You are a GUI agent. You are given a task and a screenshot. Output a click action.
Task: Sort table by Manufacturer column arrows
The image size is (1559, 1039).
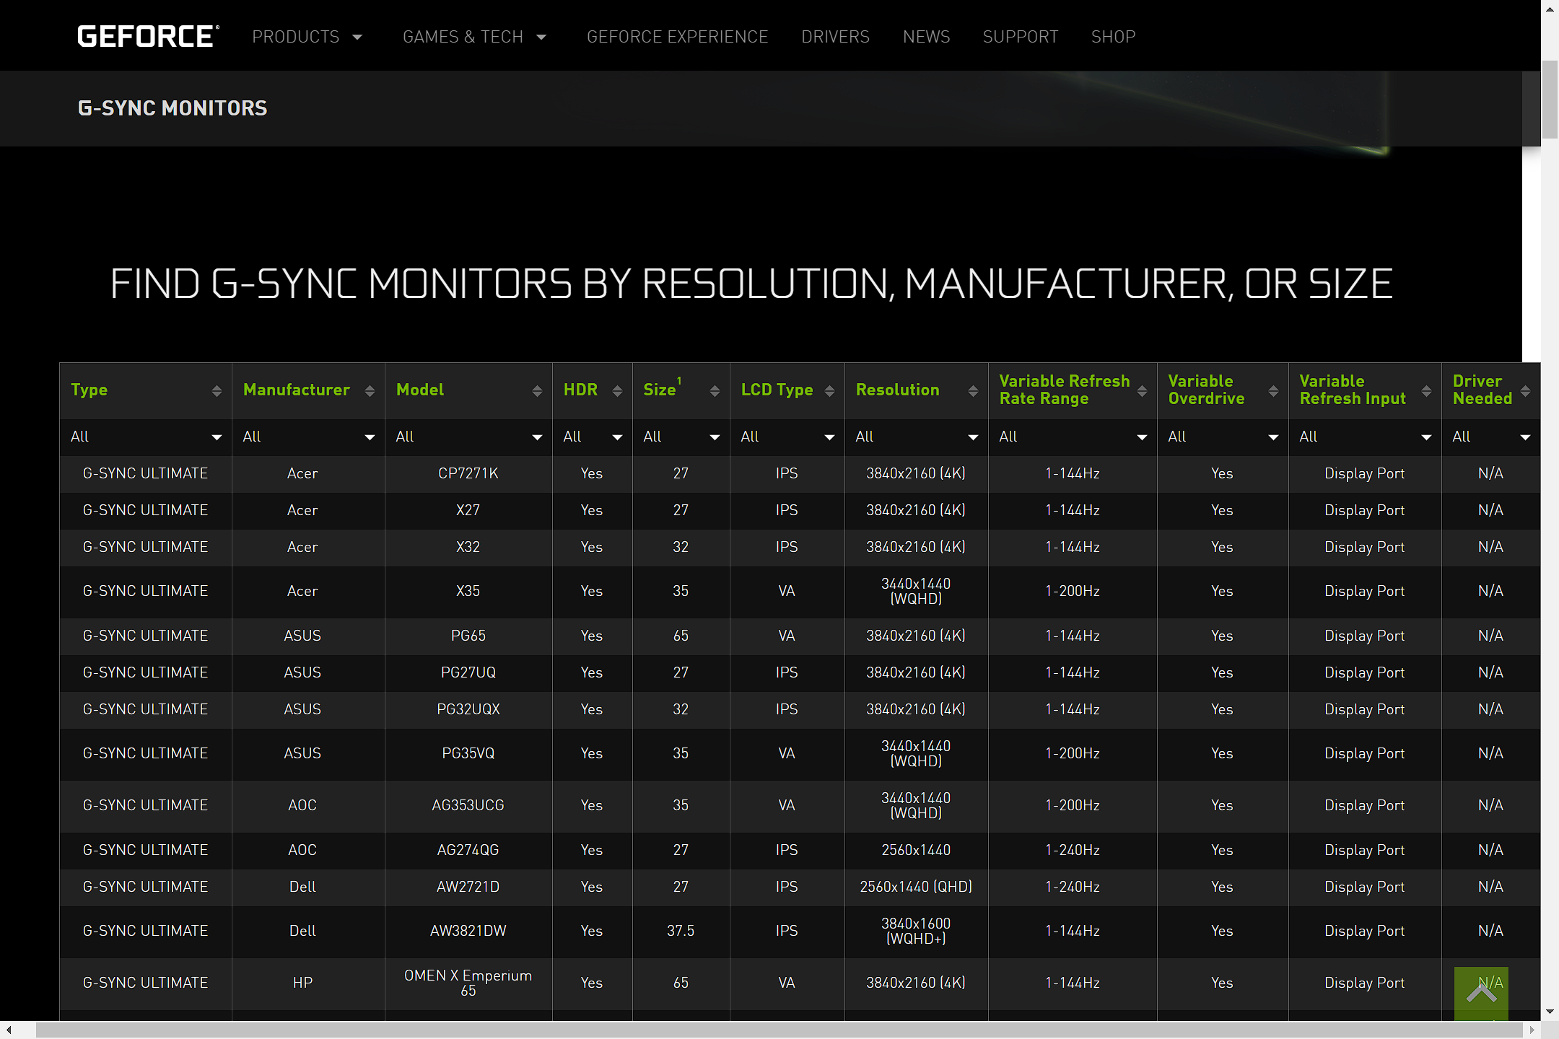pos(370,390)
